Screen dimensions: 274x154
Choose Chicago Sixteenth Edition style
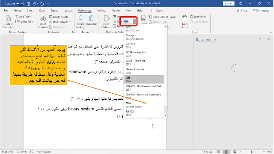pos(144,37)
